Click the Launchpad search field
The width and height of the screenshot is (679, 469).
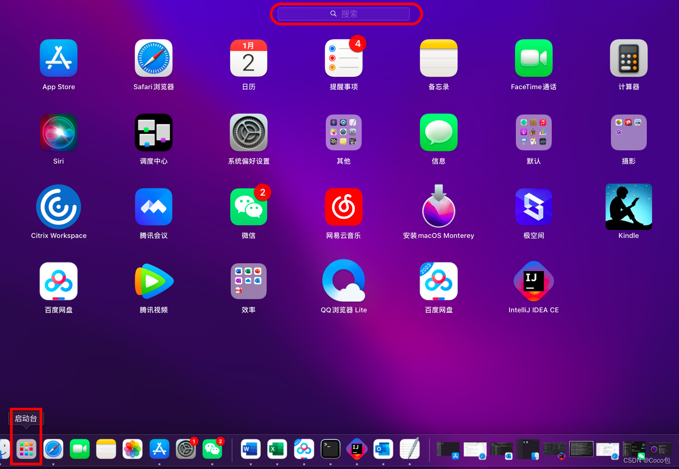click(344, 14)
